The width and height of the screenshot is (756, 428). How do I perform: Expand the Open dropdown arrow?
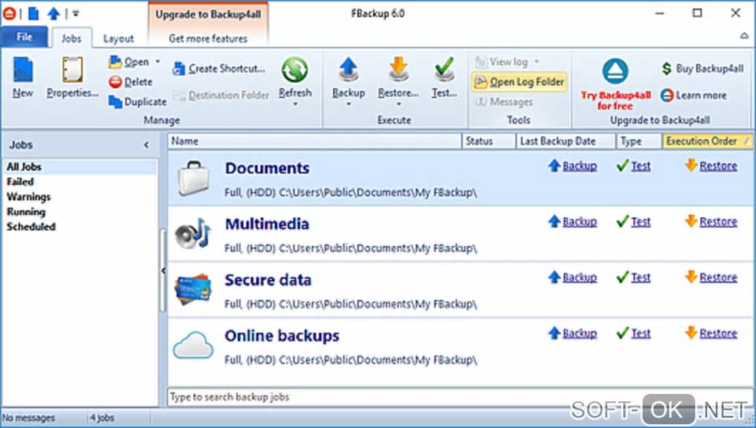(157, 61)
